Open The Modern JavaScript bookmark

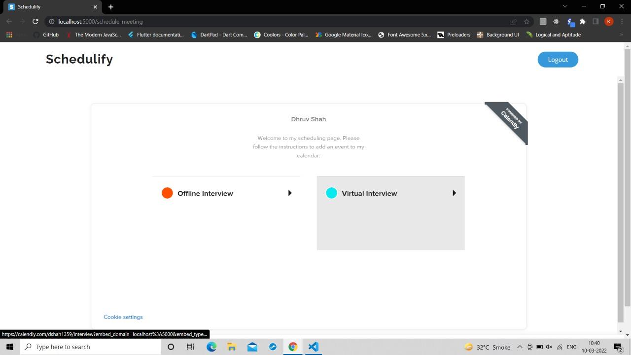pos(93,35)
